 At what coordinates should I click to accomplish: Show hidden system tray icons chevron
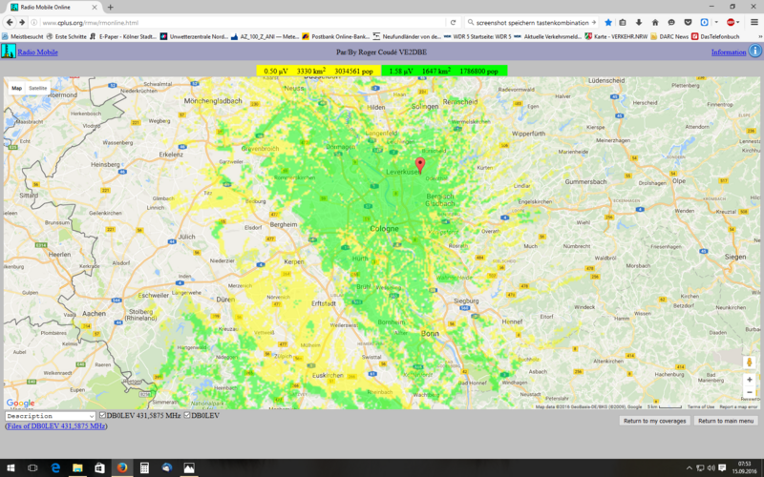(x=689, y=468)
